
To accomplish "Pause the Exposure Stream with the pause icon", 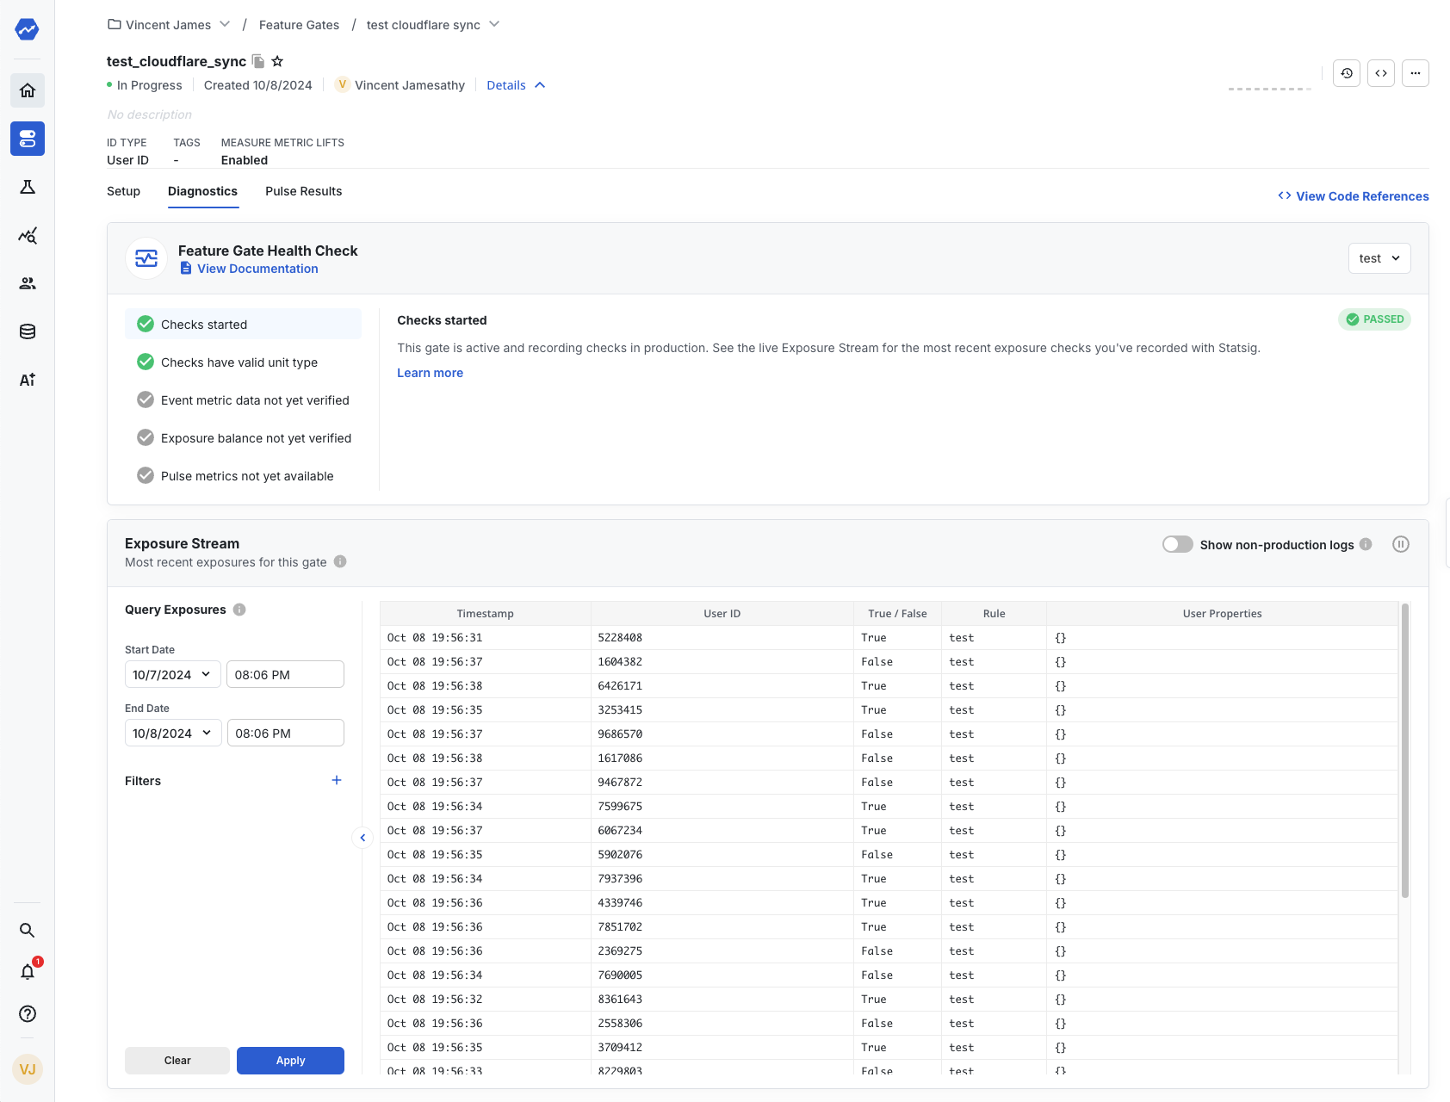I will pyautogui.click(x=1401, y=544).
